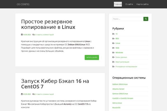The height and width of the screenshot is (111, 167).
Task: Open article Простое резервное копирование в Linux
Action: click(x=48, y=24)
